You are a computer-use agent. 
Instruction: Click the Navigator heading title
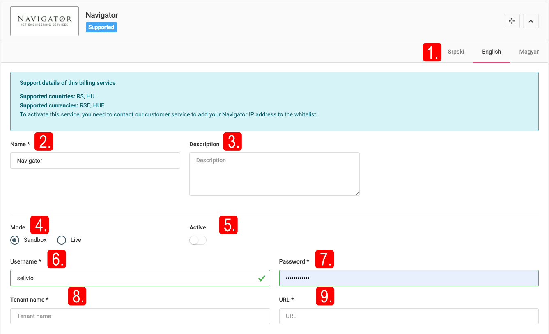point(101,15)
